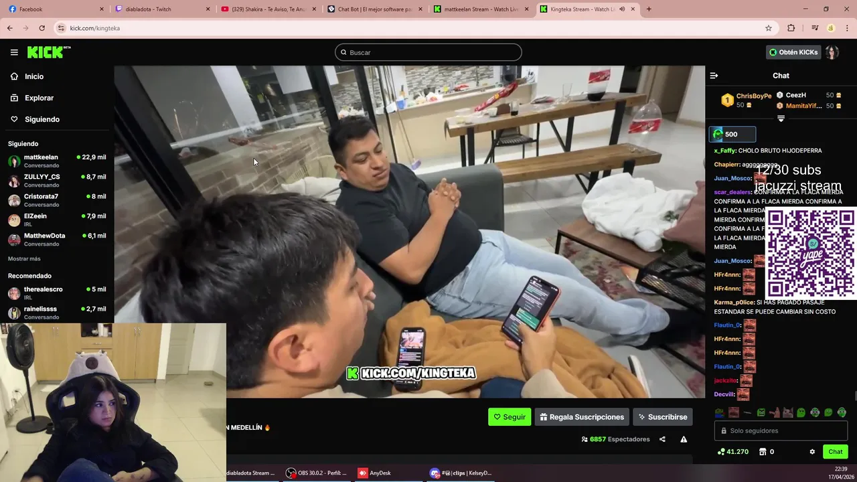Viewport: 857px width, 482px height.
Task: Select the Pepe clown emote
Action: pos(719,412)
